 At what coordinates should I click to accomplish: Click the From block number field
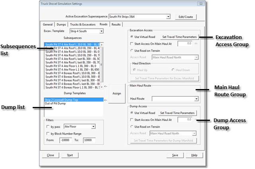click(66, 140)
